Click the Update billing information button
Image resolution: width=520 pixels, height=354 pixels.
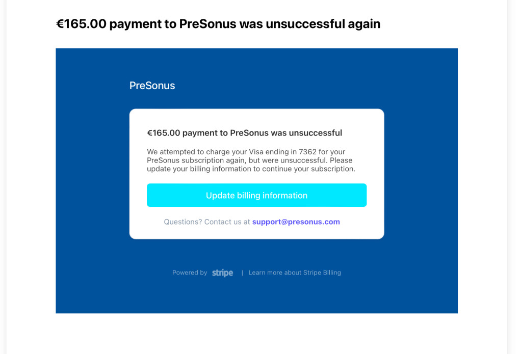[x=256, y=195]
